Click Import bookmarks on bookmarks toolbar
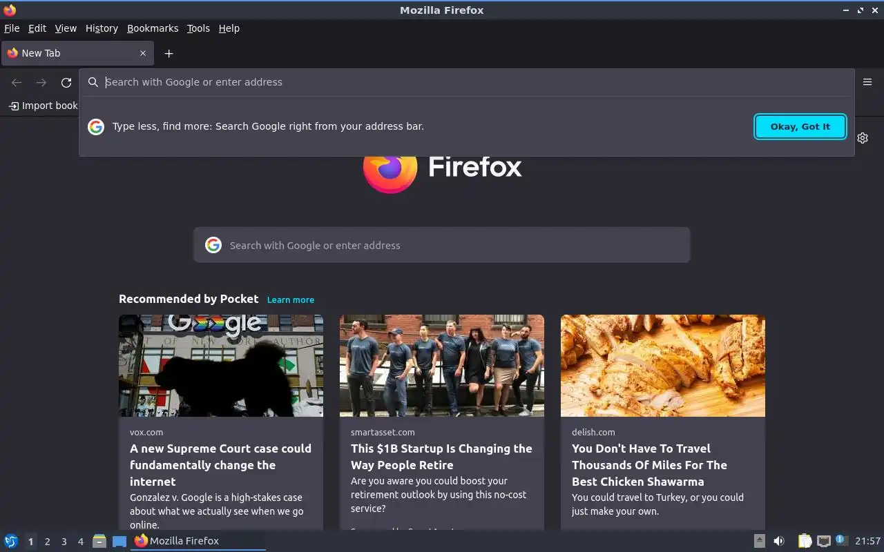 [x=43, y=106]
